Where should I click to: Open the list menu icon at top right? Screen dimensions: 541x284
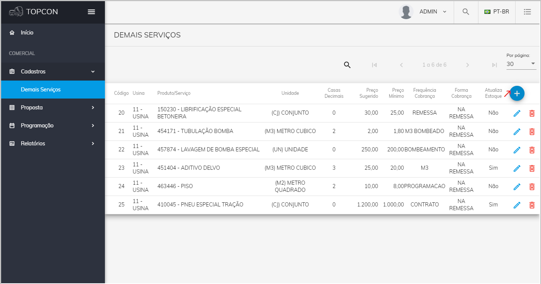coord(528,12)
